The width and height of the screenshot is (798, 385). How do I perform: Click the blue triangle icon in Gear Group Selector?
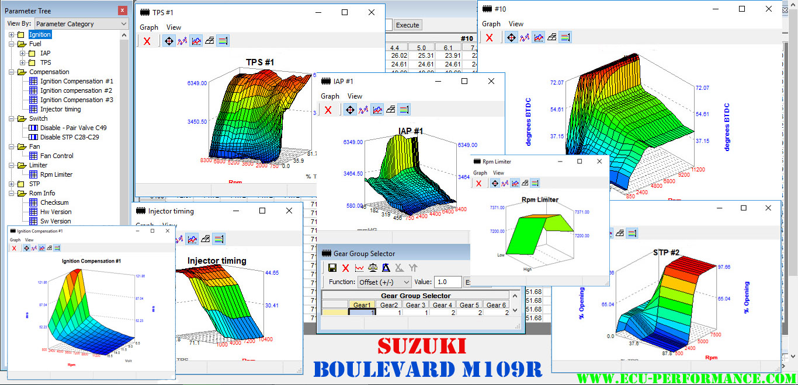click(x=386, y=268)
